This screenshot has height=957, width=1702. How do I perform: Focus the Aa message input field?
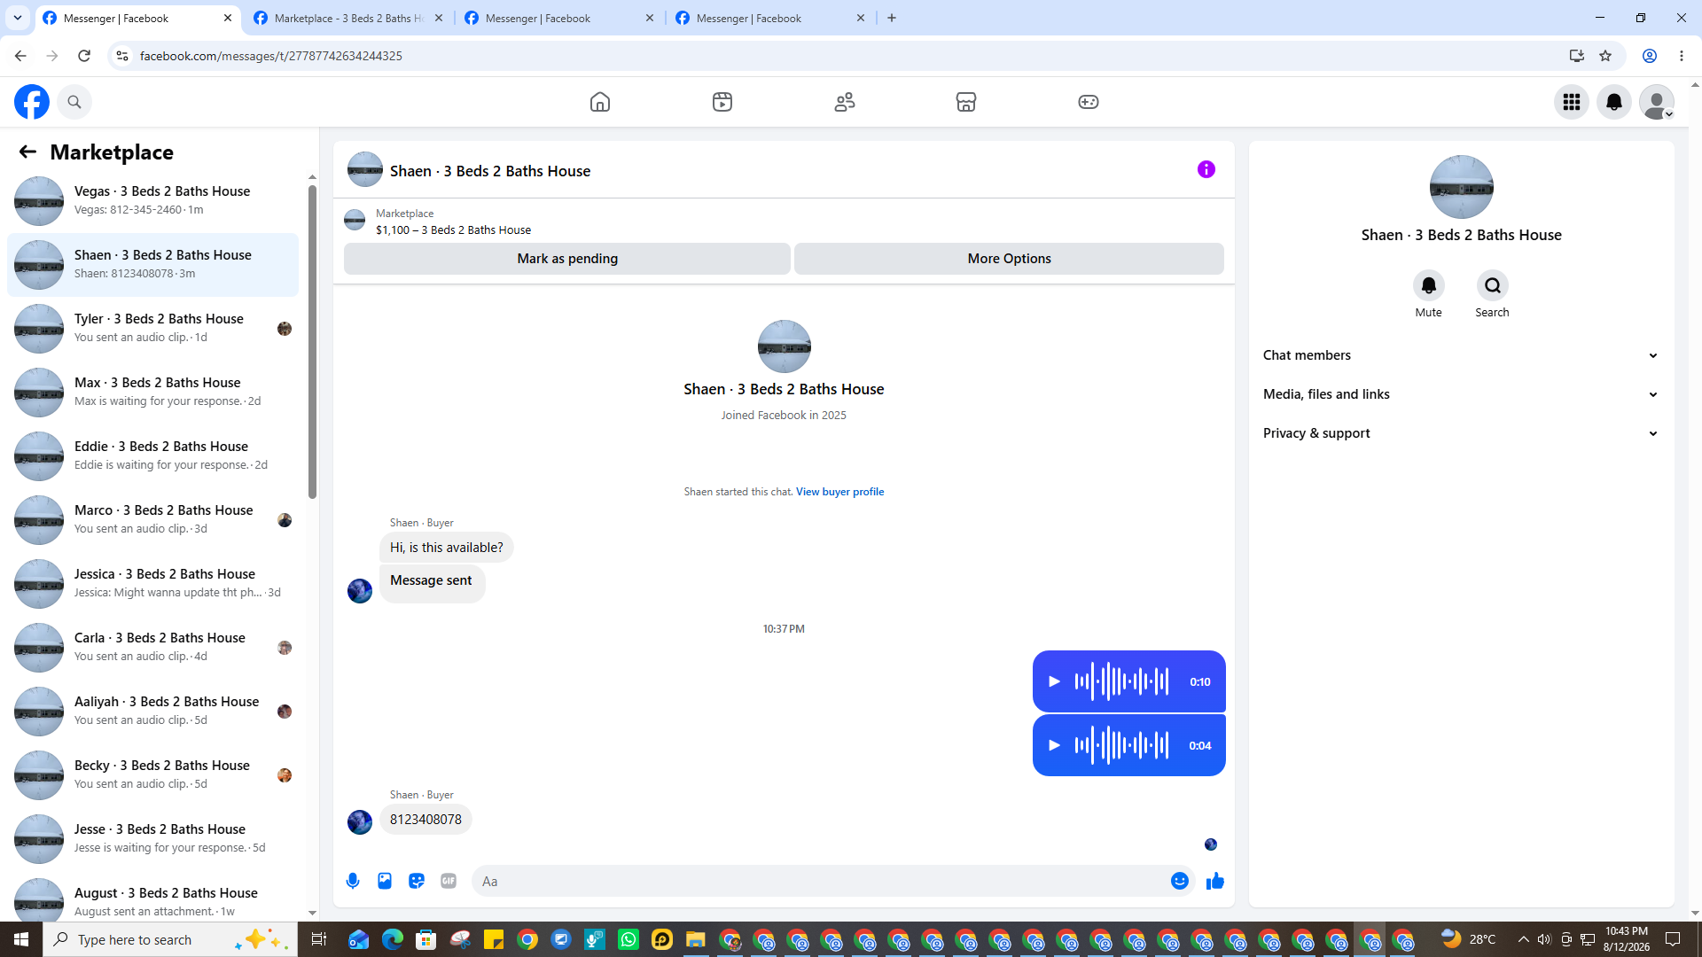coord(820,881)
